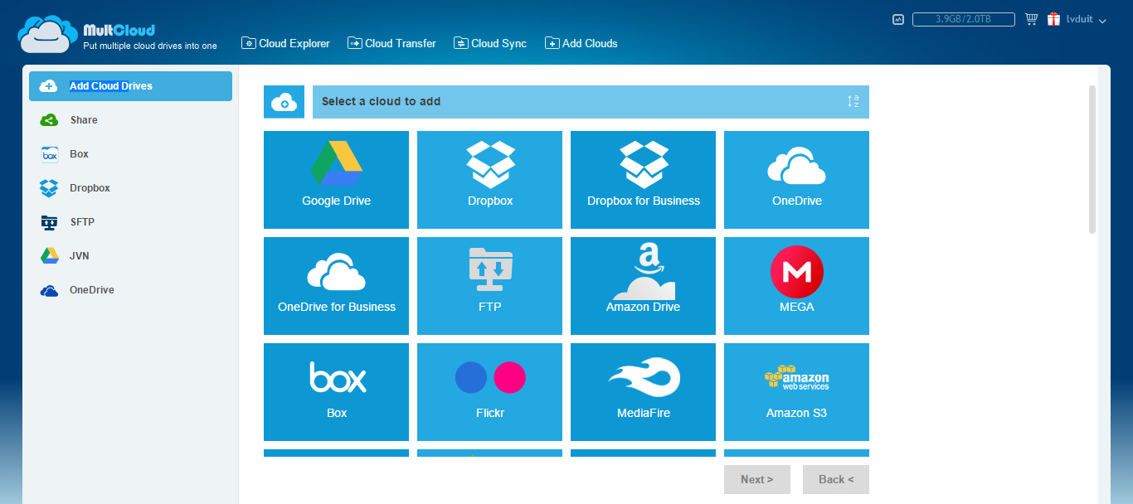Screen dimensions: 1133x504
Task: Pick the MEGA cloud tile
Action: coord(796,286)
